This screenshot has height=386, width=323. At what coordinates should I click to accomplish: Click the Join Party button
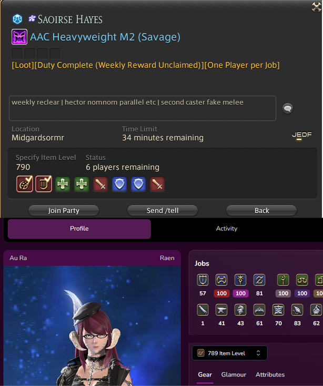pyautogui.click(x=64, y=211)
